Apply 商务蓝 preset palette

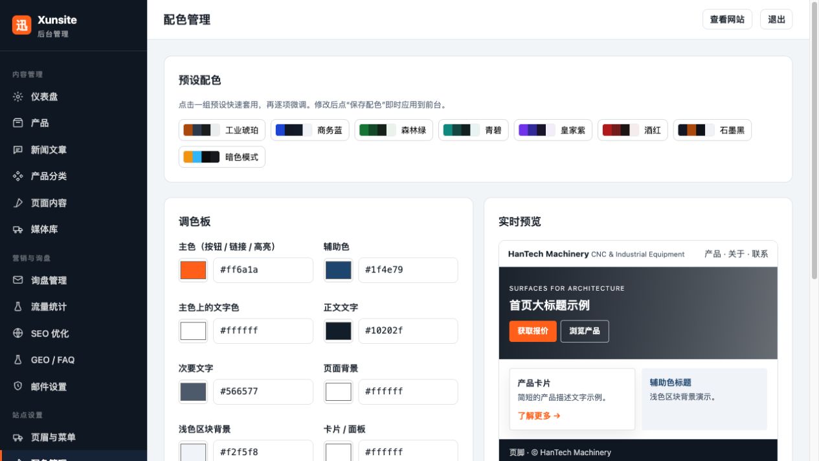coord(309,130)
